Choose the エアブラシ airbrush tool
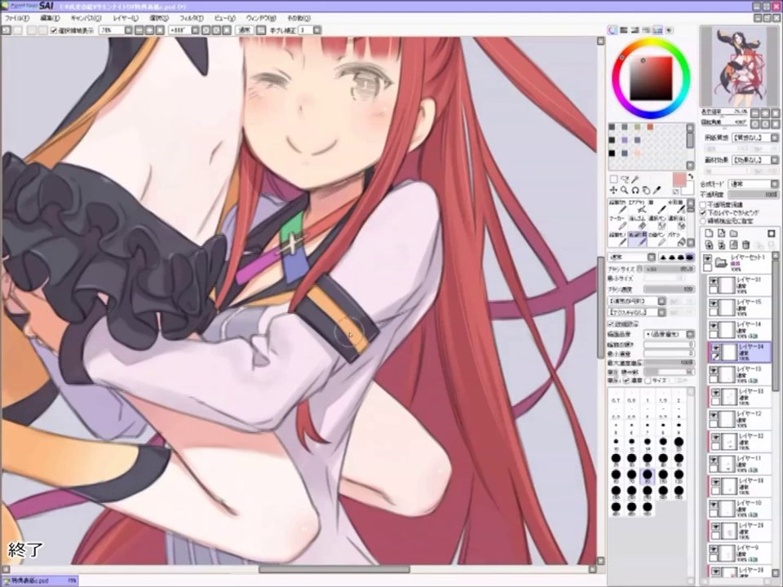This screenshot has width=783, height=587. pyautogui.click(x=638, y=206)
